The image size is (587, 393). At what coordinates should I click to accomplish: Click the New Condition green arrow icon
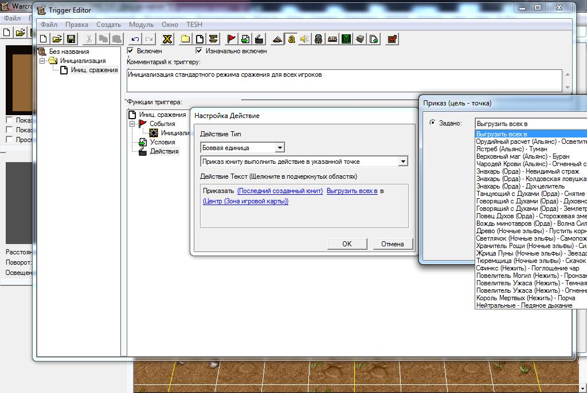coord(245,39)
